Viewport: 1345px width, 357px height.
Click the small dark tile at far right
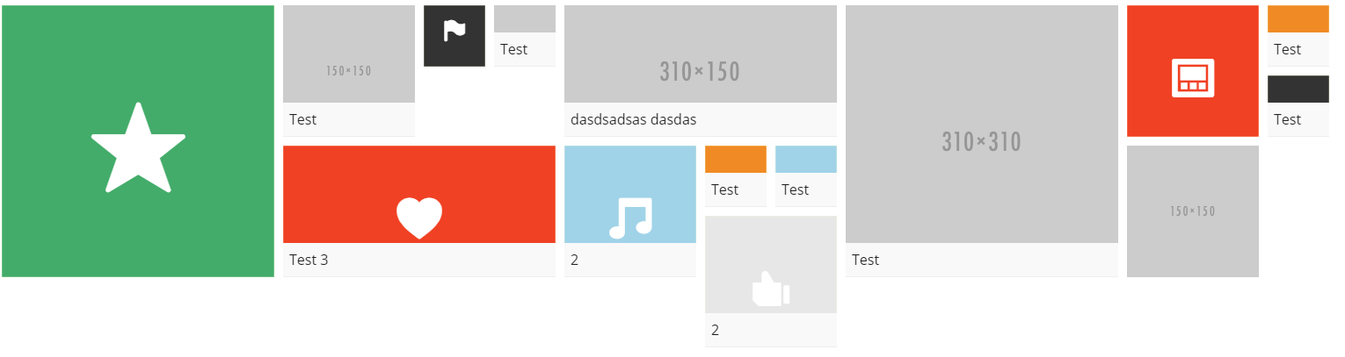(1298, 89)
